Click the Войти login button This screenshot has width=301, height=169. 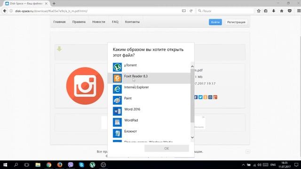point(215,22)
